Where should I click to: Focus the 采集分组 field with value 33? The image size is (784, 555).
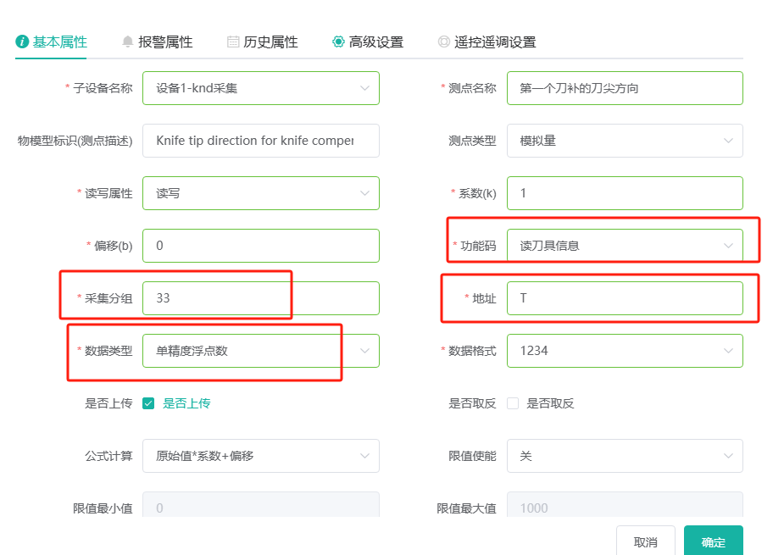point(260,298)
